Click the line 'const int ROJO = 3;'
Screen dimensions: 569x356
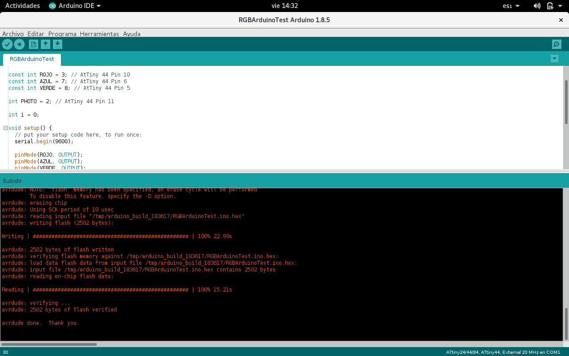click(x=69, y=75)
